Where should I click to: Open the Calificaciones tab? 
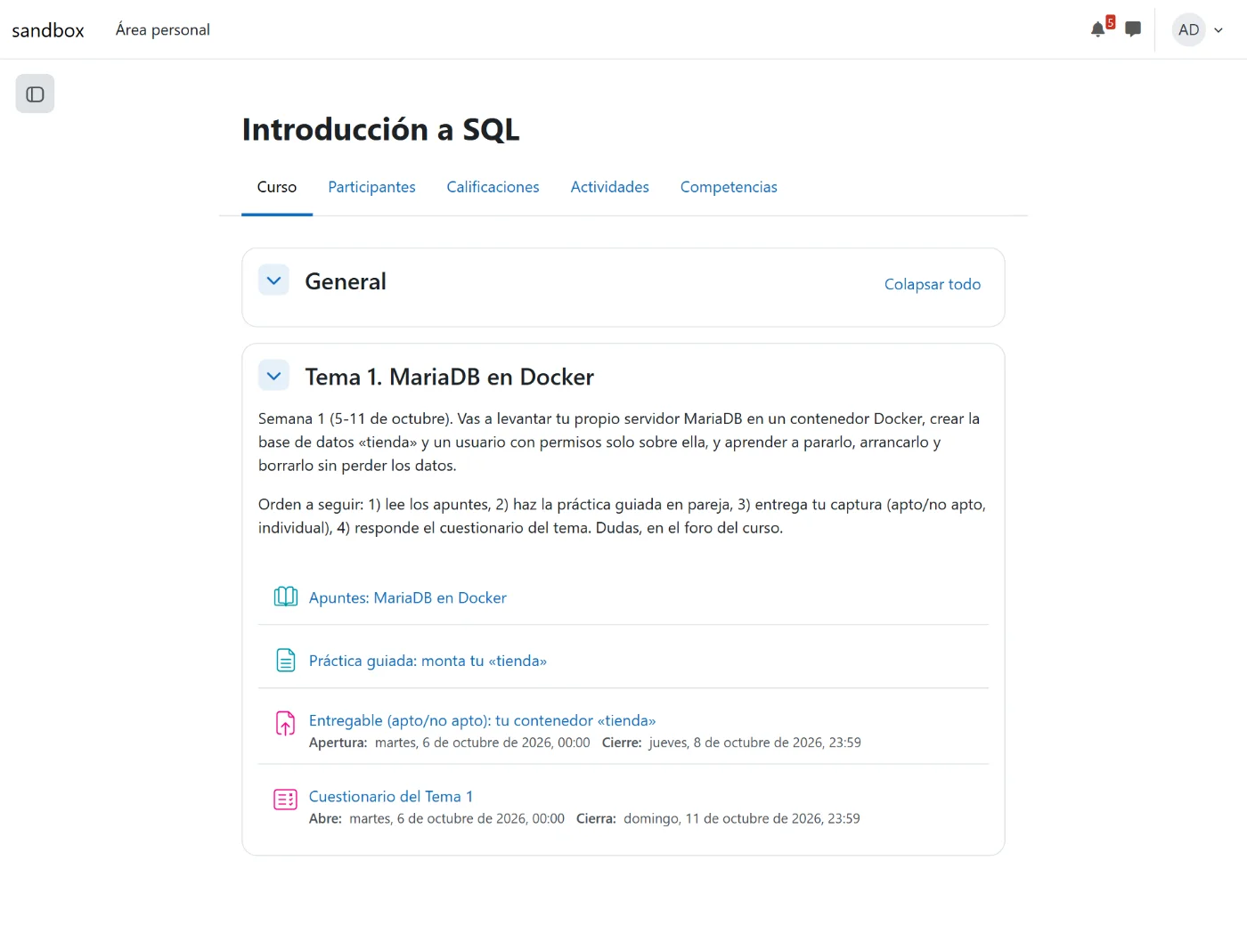coord(493,187)
